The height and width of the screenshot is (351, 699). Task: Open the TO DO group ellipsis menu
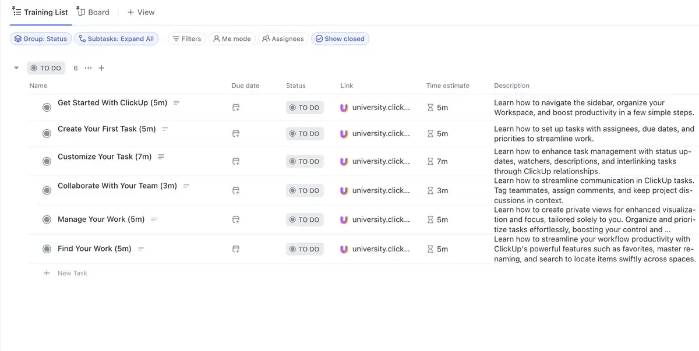(88, 68)
